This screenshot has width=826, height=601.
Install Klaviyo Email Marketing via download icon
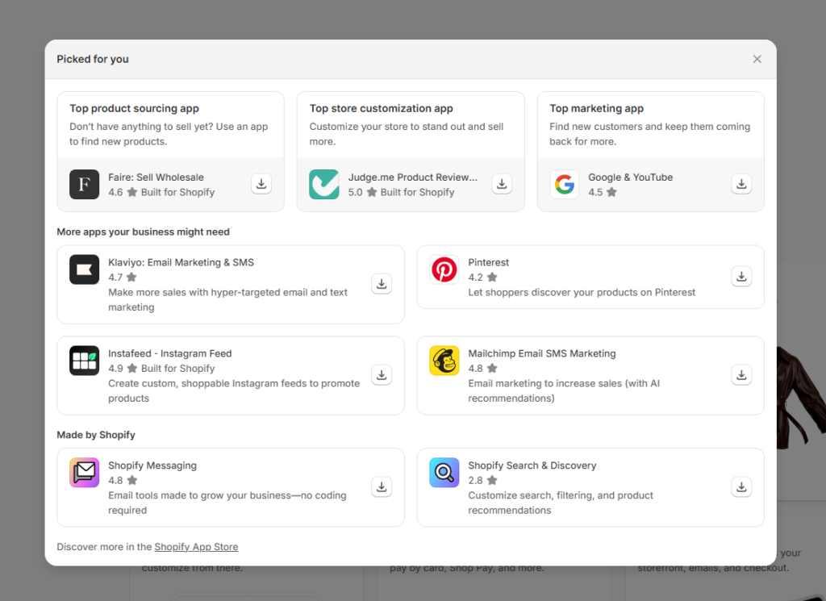coord(382,284)
